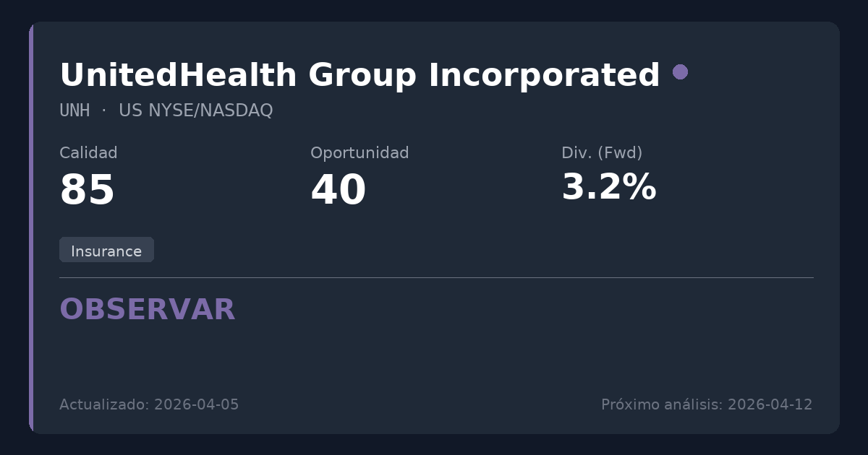The image size is (868, 455).
Task: Select the 2026-04-12 next analysis date
Action: click(x=770, y=404)
